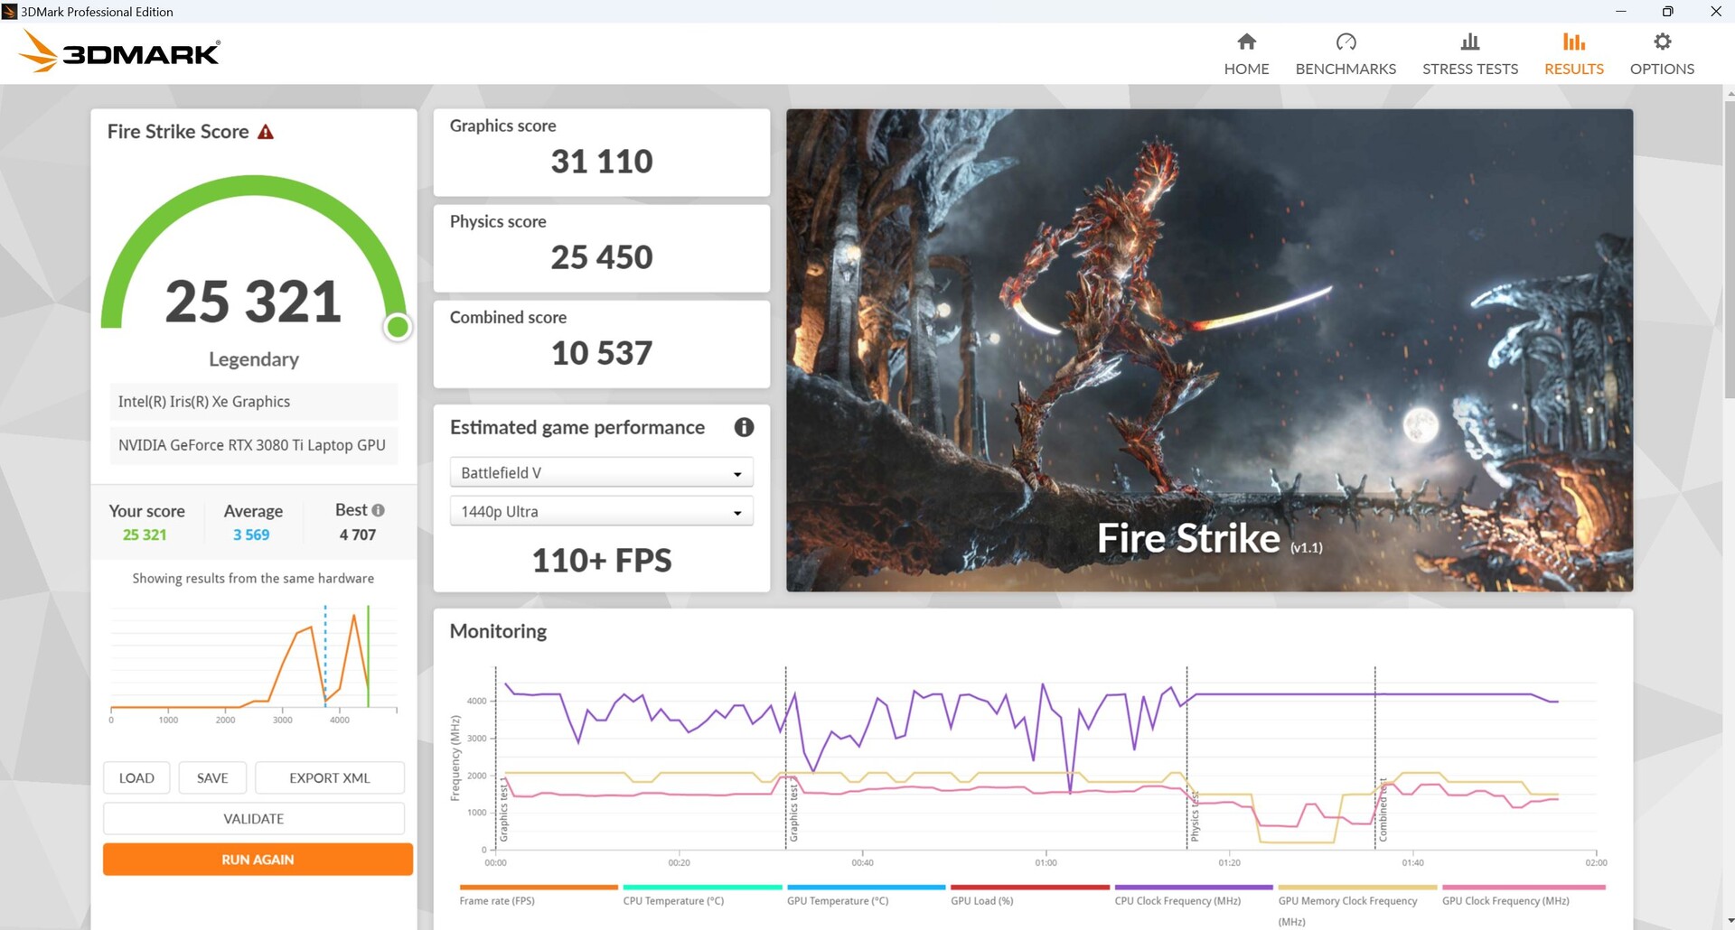Click the Monitoring section heading
The image size is (1735, 930).
coord(499,631)
